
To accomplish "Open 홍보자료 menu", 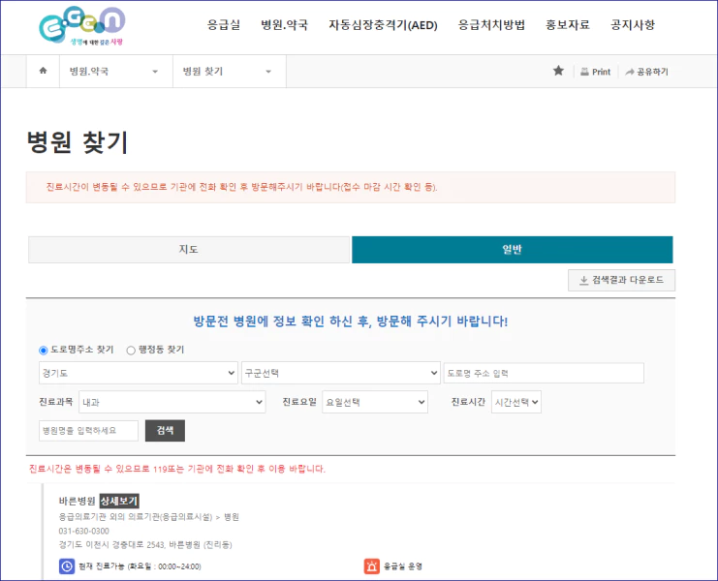I will [568, 25].
